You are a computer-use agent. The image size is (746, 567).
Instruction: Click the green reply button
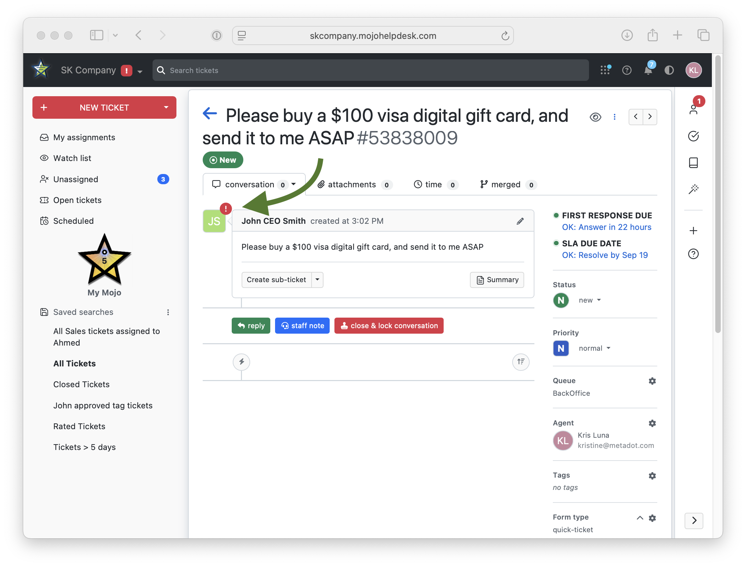pyautogui.click(x=251, y=326)
